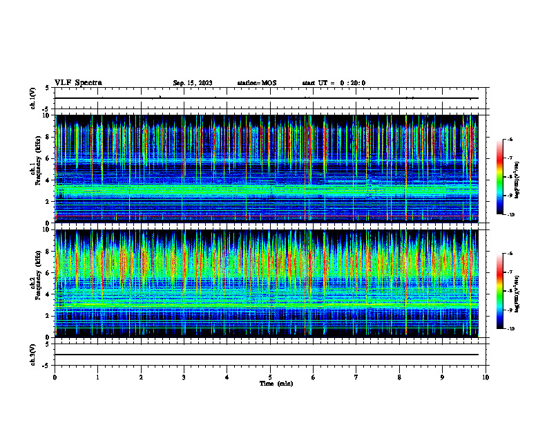Click the "ch.3(V)" bottom axis label
The height and width of the screenshot is (423, 547).
pyautogui.click(x=32, y=355)
